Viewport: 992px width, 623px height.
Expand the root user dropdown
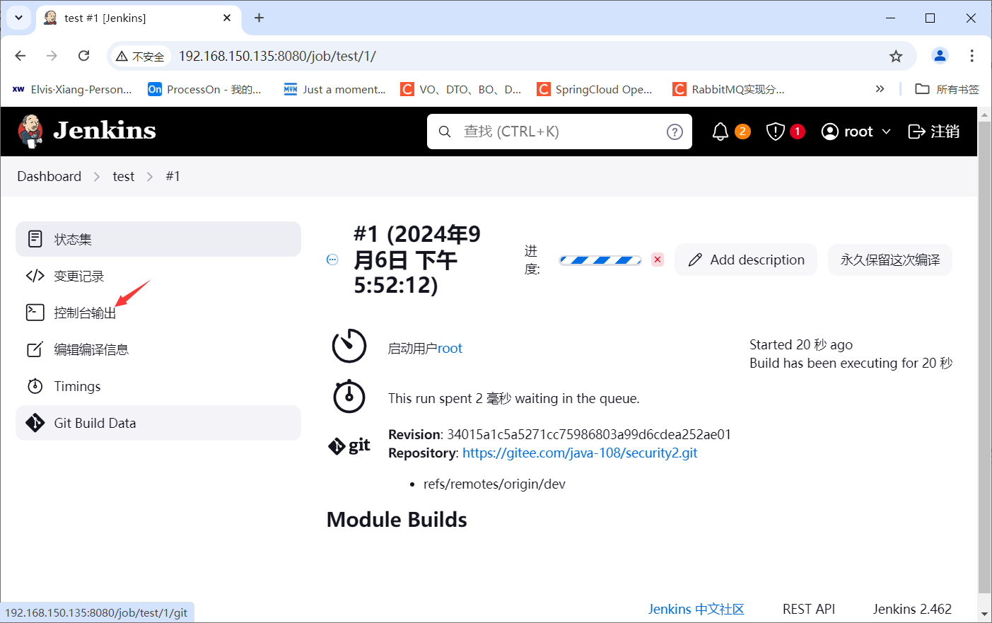click(856, 132)
